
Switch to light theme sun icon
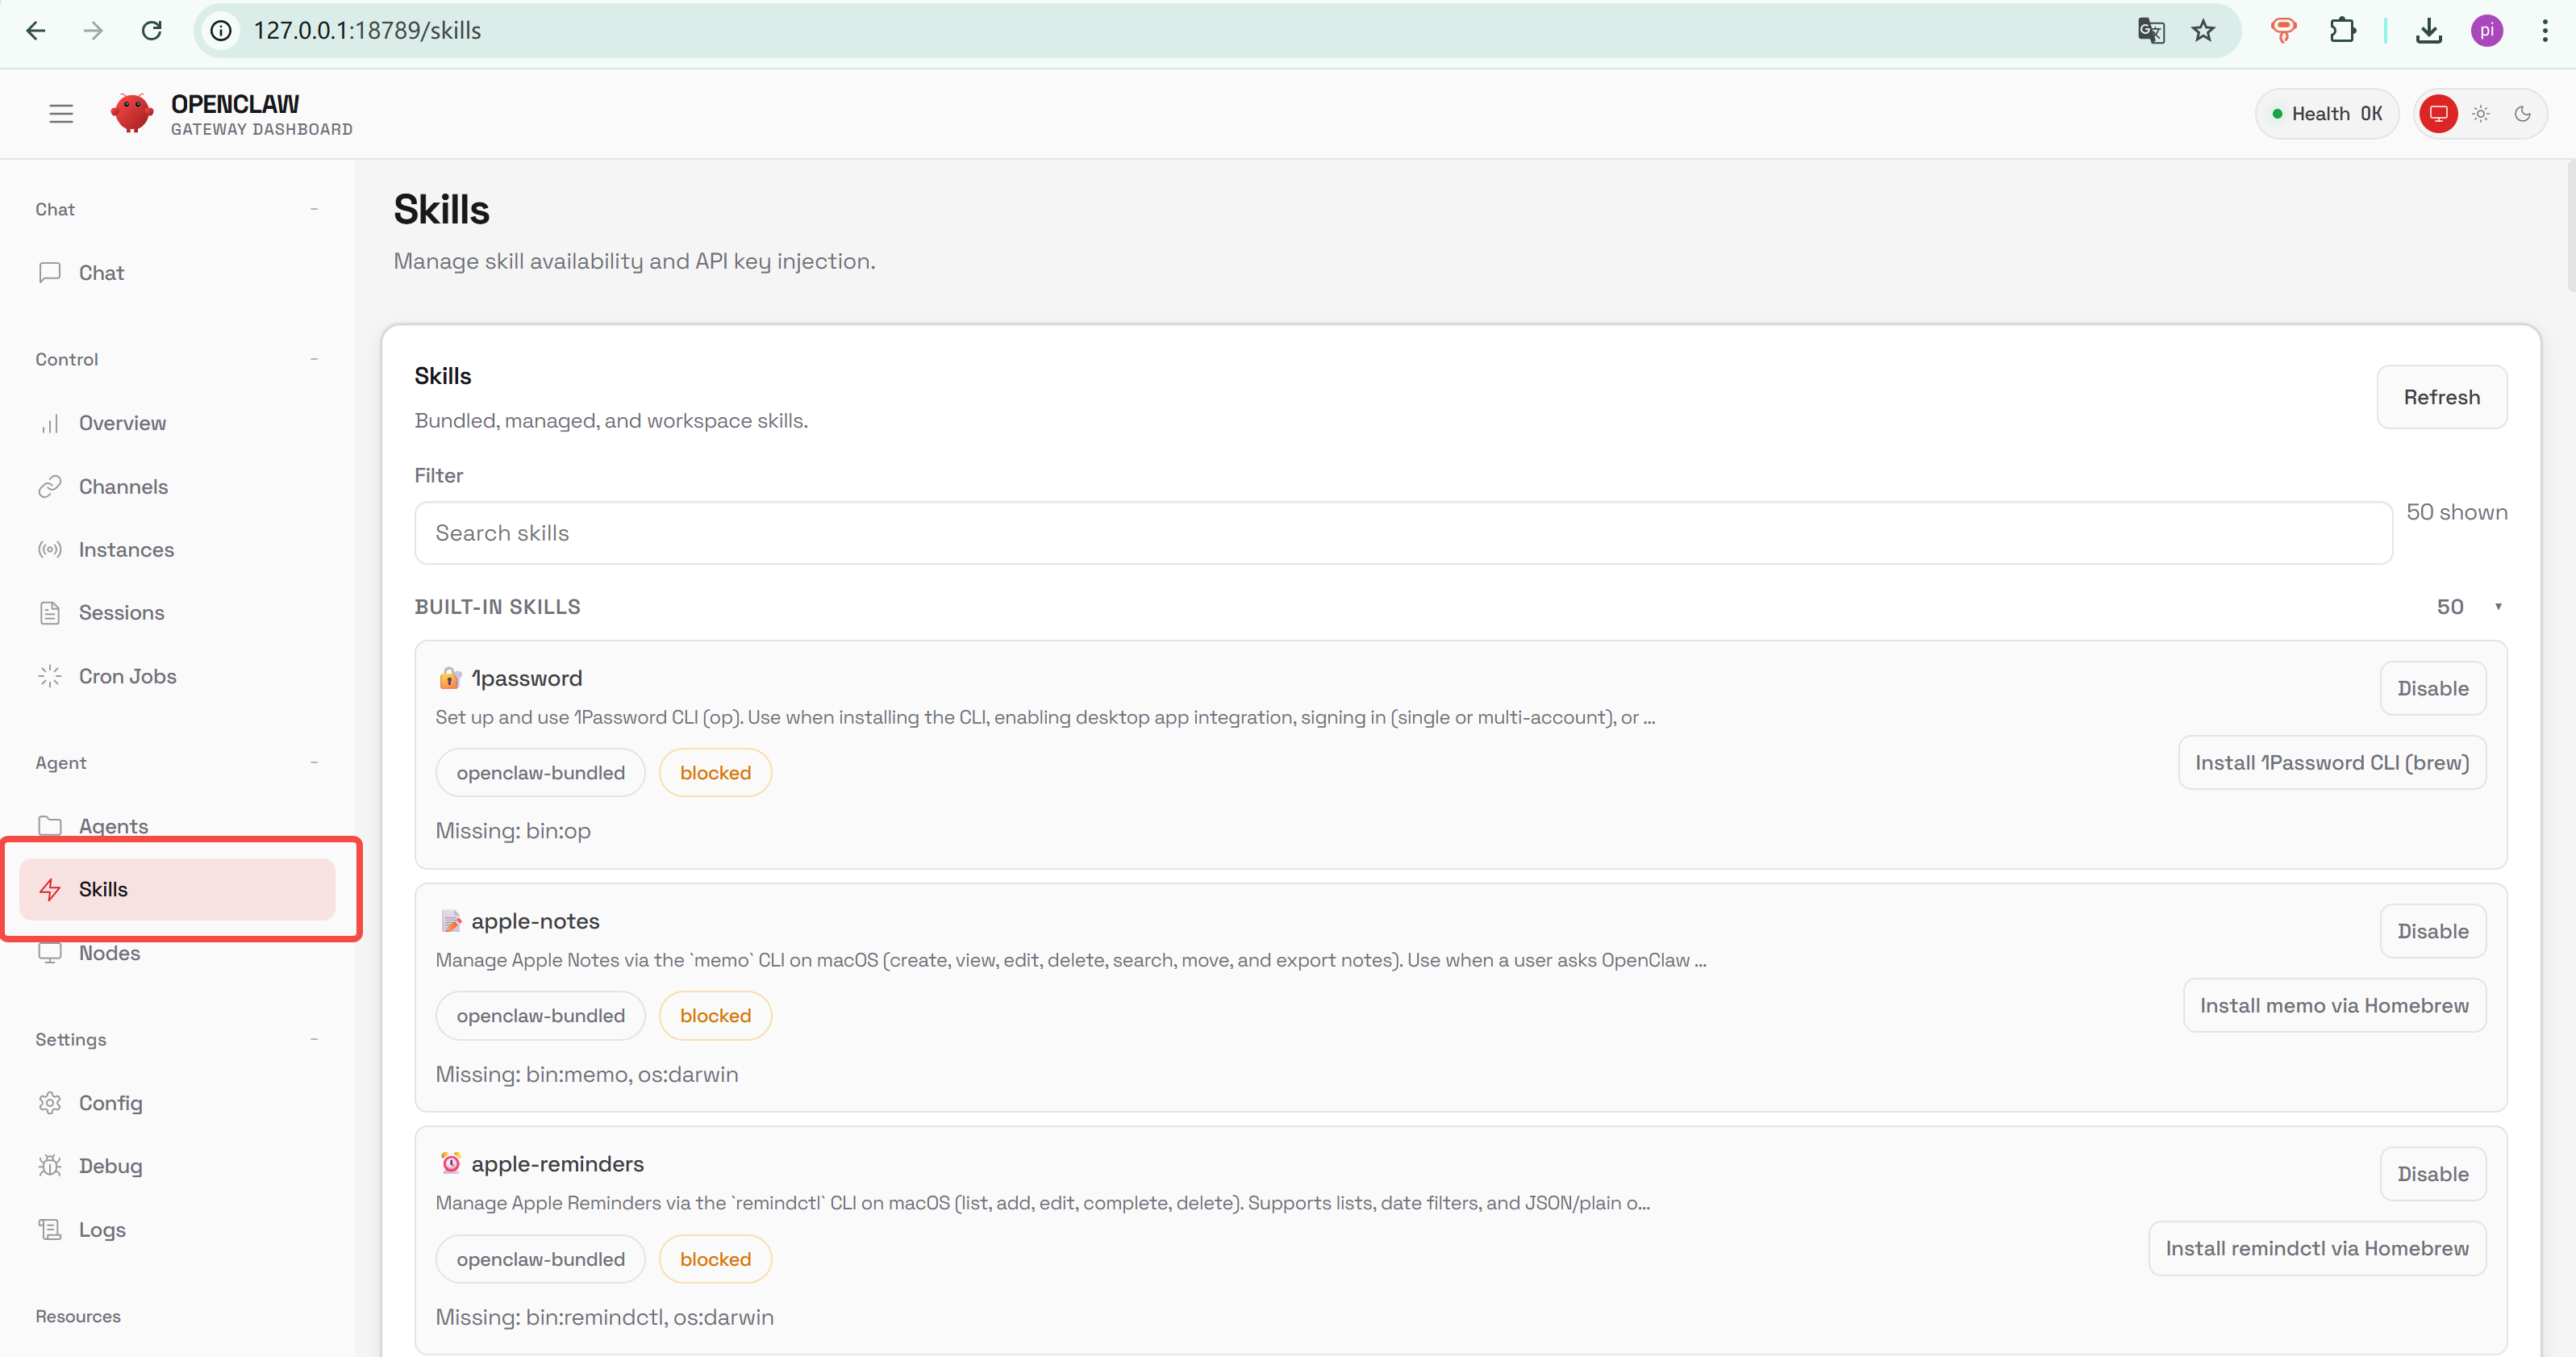coord(2481,114)
